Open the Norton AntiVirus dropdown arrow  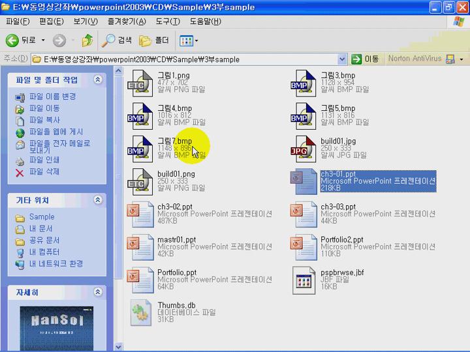coord(462,59)
